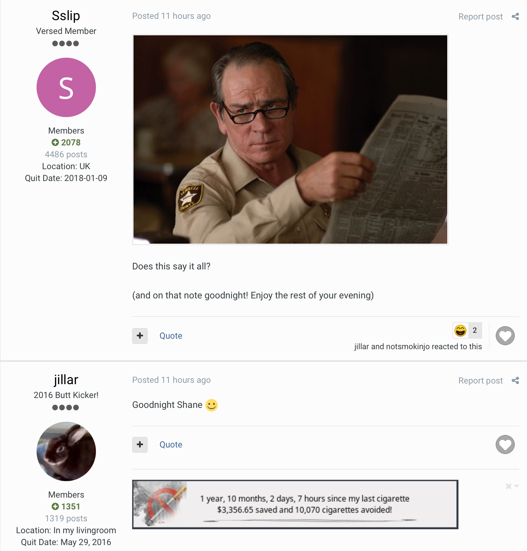Like Sslip's post with the heart icon
Screen dimensions: 527x551
(x=505, y=336)
